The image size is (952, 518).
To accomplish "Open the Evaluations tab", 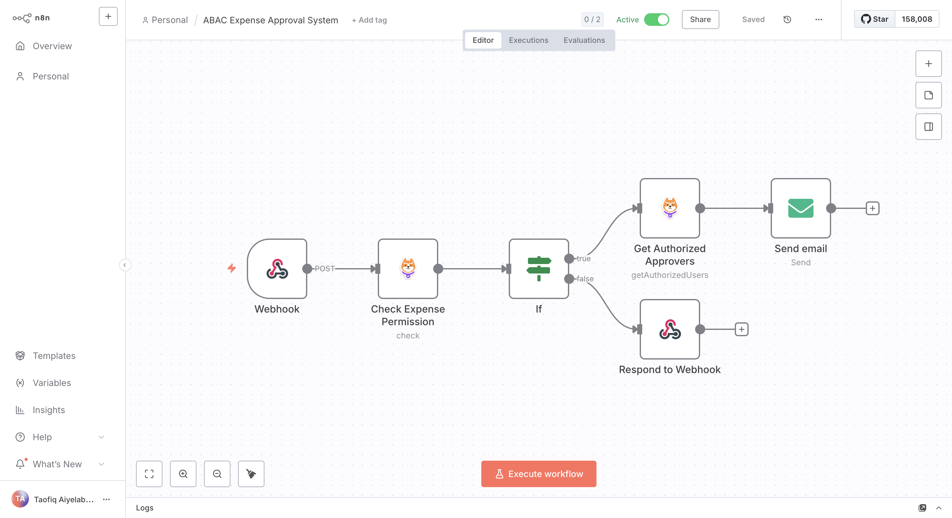I will [584, 40].
